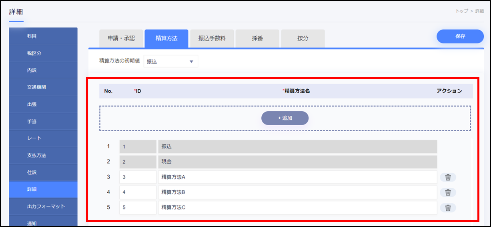Click the ID field of row 4
This screenshot has width=491, height=227.
click(138, 192)
